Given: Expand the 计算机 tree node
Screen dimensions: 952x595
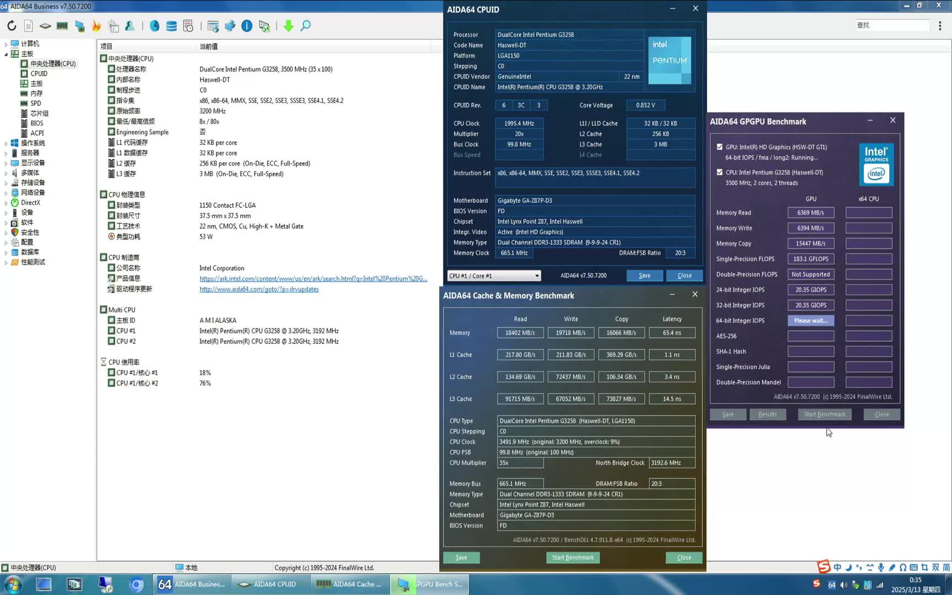Looking at the screenshot, I should tap(7, 44).
